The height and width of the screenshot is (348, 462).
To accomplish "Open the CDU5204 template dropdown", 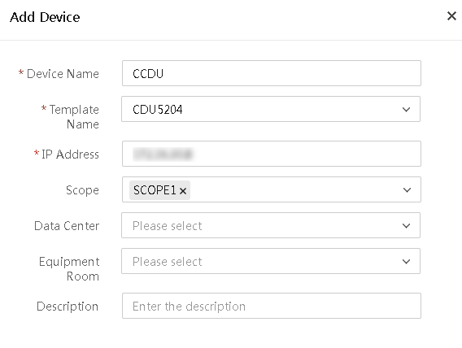I will point(271,109).
